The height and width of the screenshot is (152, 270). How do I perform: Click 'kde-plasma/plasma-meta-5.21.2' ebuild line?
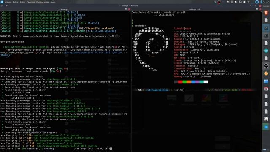coord(57,28)
